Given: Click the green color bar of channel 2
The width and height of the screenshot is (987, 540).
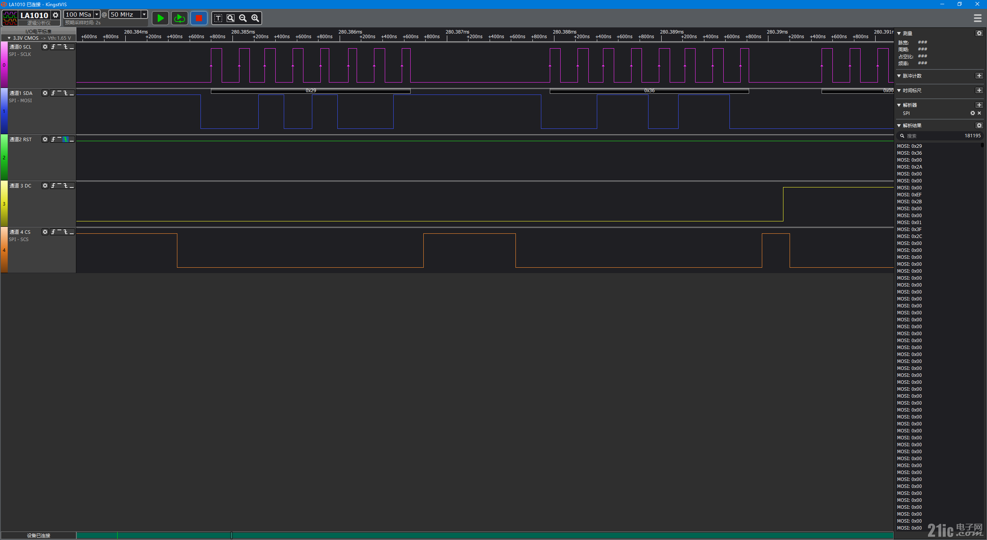Looking at the screenshot, I should (x=4, y=157).
